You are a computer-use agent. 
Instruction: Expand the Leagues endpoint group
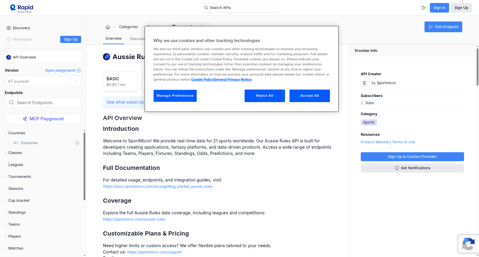coord(5,165)
